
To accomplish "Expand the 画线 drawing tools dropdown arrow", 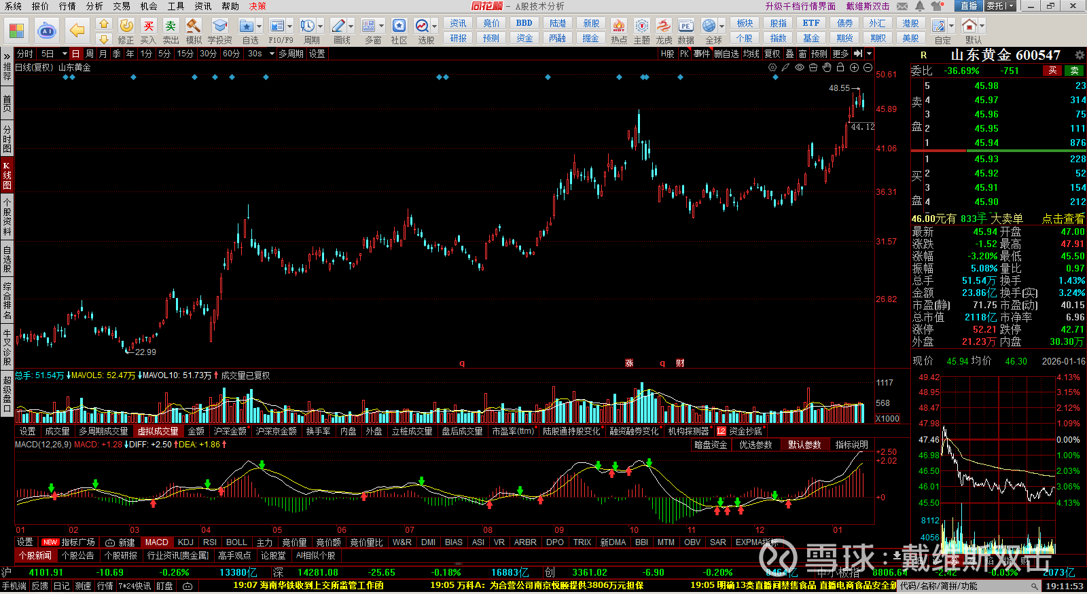I will click(x=351, y=26).
